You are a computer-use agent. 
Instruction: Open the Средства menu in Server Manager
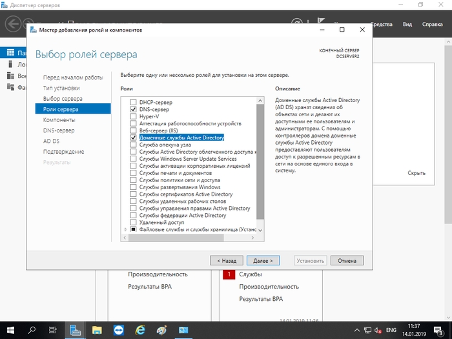pyautogui.click(x=382, y=25)
